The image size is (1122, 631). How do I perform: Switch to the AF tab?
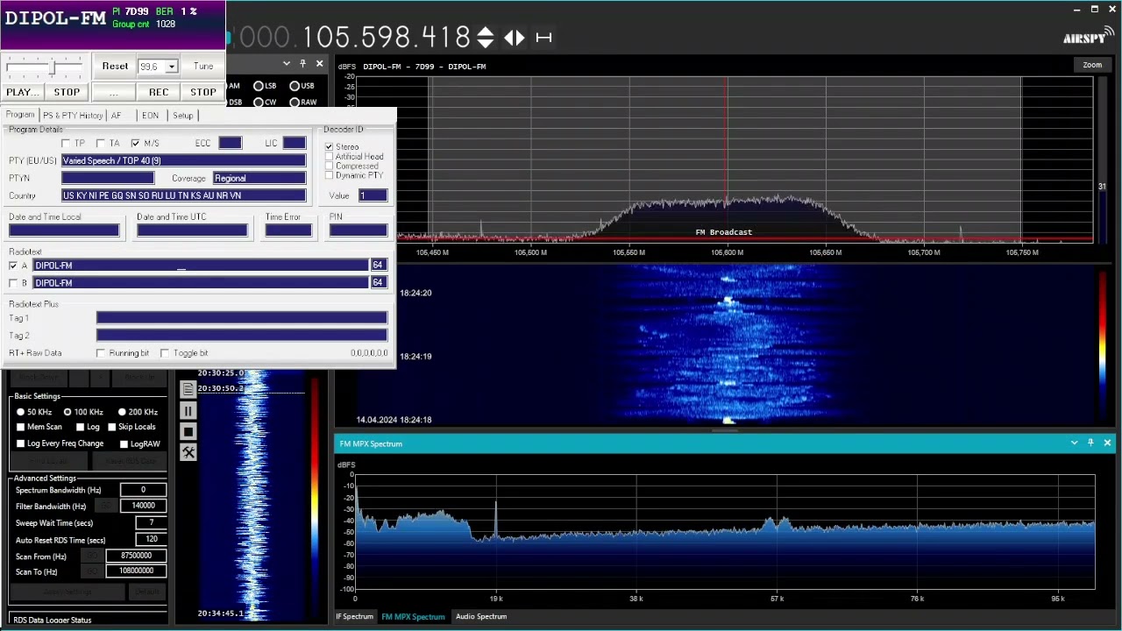coord(116,116)
